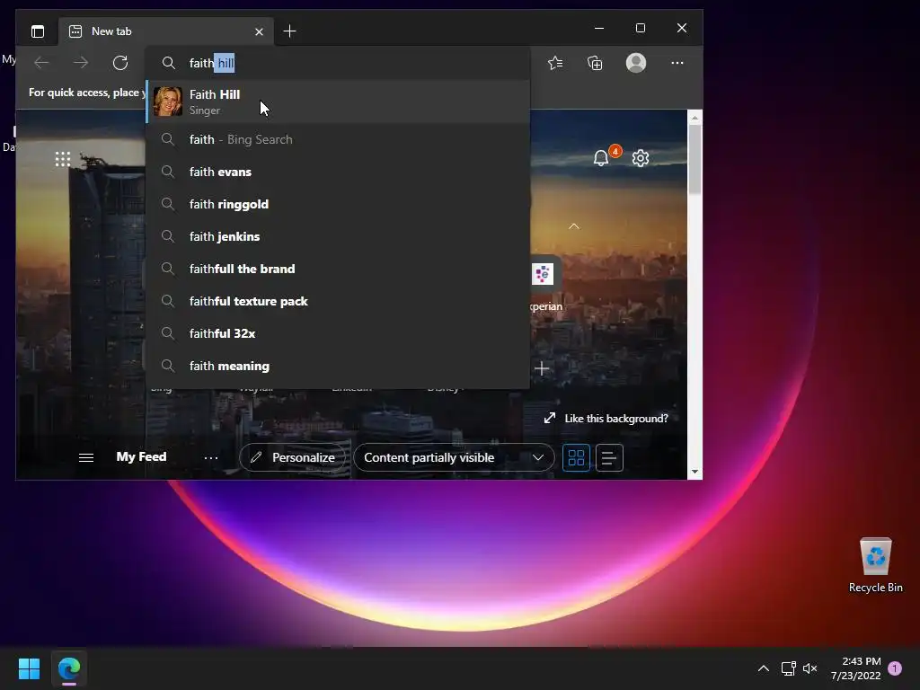Switch feed to grid view
The width and height of the screenshot is (920, 690).
[x=576, y=457]
